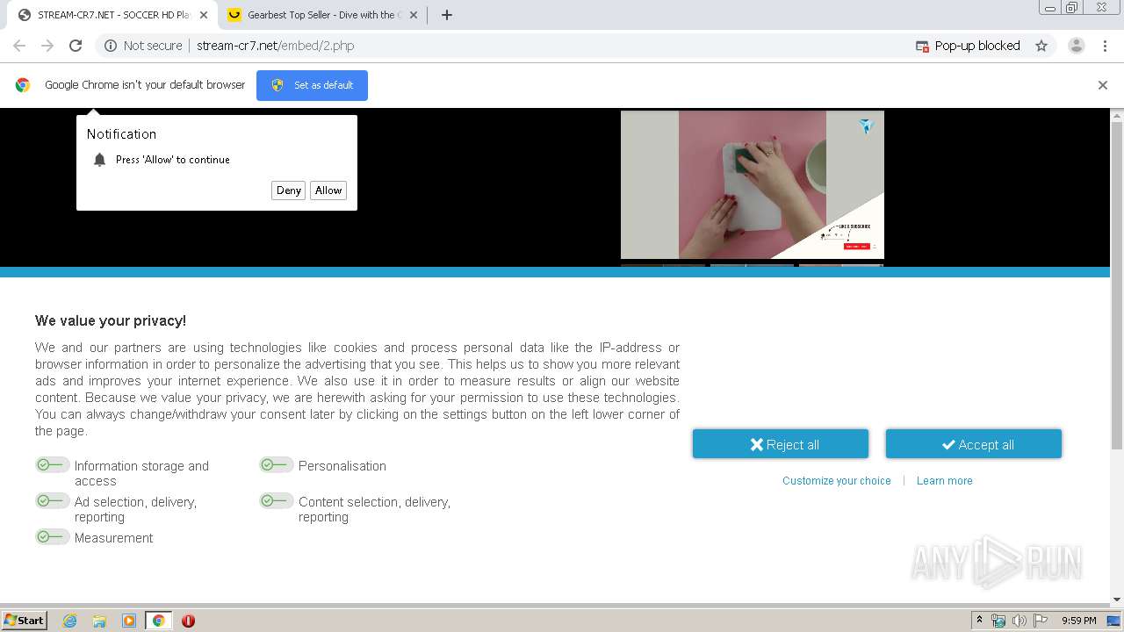Viewport: 1124px width, 632px height.
Task: Toggle Personalisation consent switch
Action: point(277,465)
